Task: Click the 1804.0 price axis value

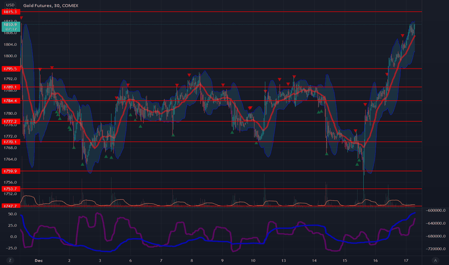Action: tap(10, 44)
